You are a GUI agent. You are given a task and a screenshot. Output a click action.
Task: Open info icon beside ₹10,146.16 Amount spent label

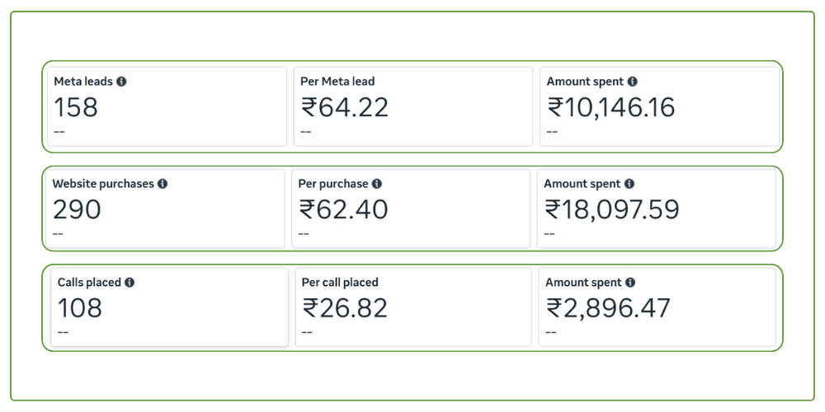[x=632, y=82]
